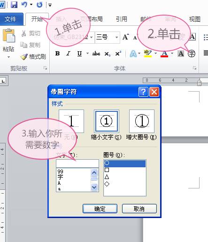Open the underline style dropdown arrow
208x242 pixels.
(x=87, y=54)
